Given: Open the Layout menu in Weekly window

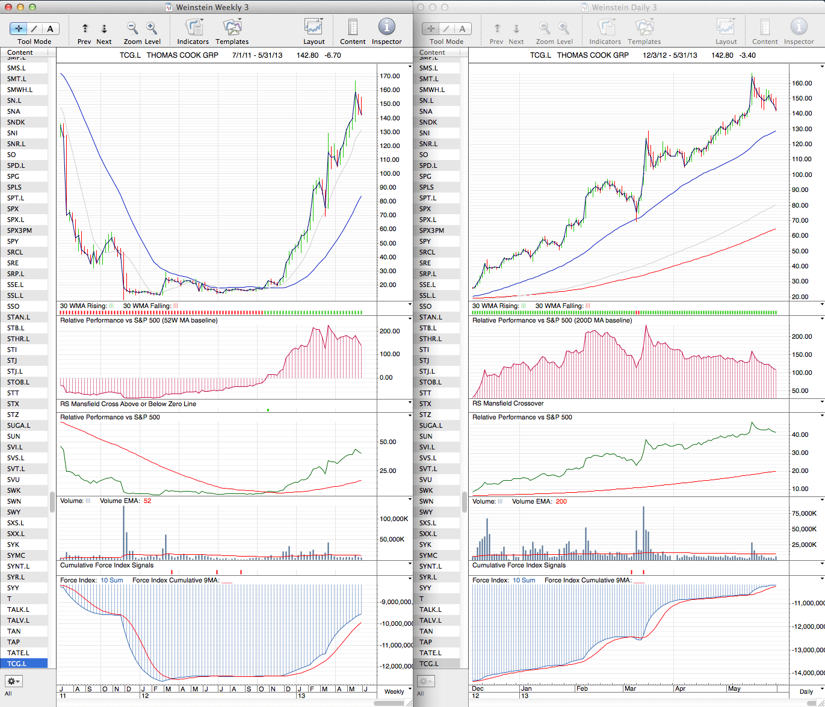Looking at the screenshot, I should tap(314, 28).
